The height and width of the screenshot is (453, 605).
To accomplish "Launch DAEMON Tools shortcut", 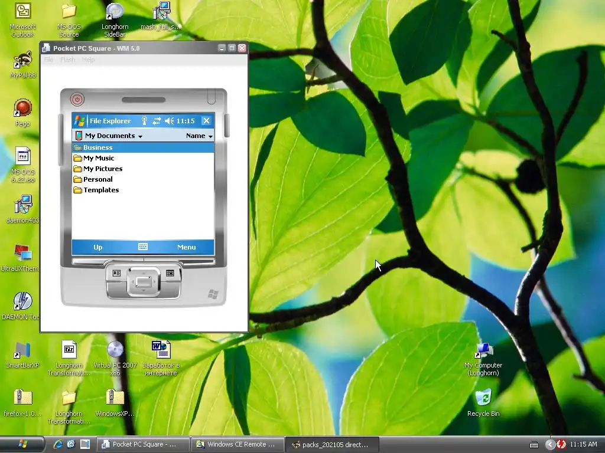I will 21,306.
